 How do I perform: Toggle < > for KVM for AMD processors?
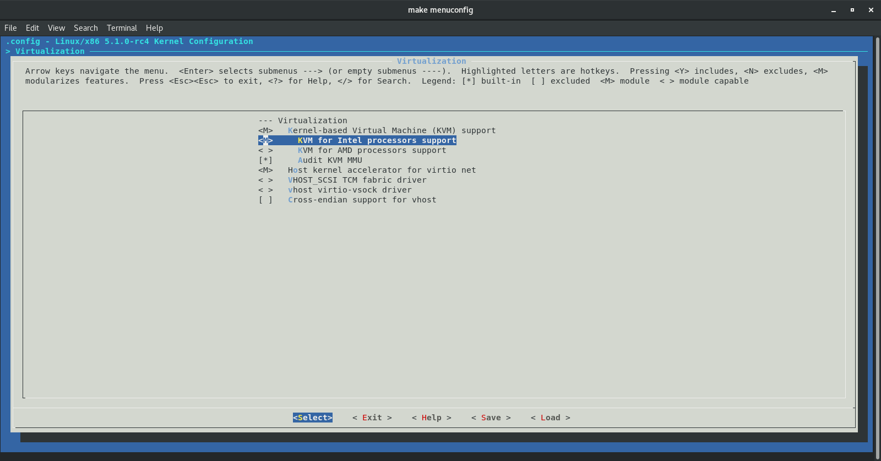point(265,150)
